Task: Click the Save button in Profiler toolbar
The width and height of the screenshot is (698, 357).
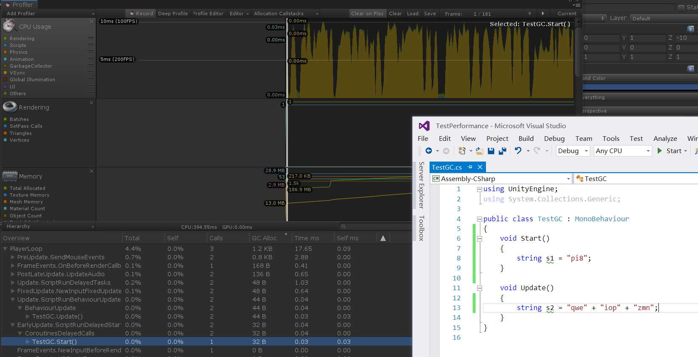Action: pyautogui.click(x=430, y=14)
